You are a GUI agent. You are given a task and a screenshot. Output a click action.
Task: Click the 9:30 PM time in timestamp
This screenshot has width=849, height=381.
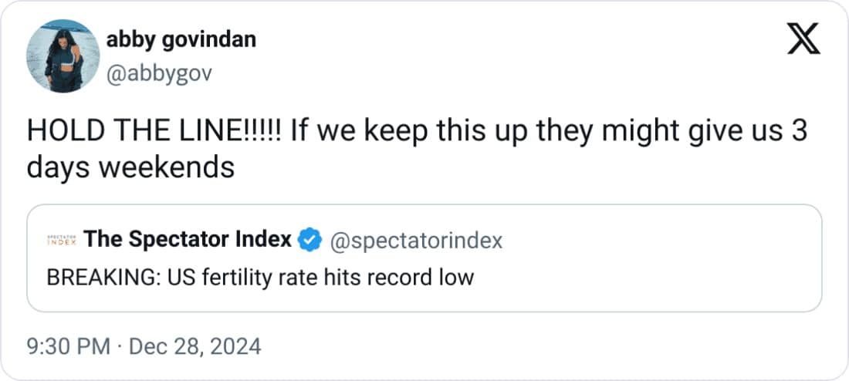[x=69, y=346]
